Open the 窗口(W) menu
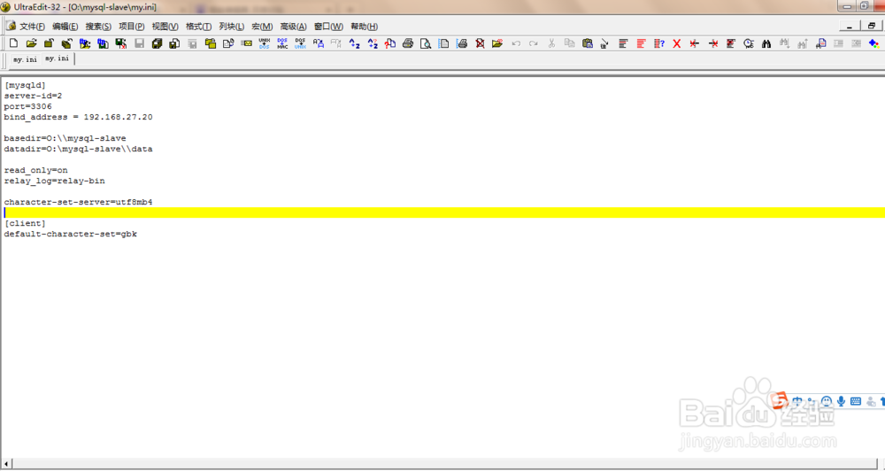 tap(328, 27)
